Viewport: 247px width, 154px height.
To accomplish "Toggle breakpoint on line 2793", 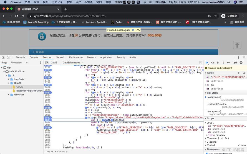I will (x=47, y=70).
